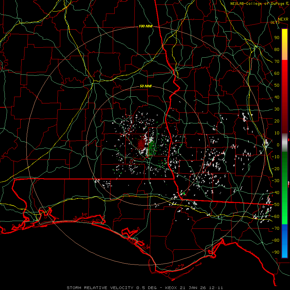Image resolution: width=290 pixels, height=290 pixels.
Task: Click the -50 value on the velocity scale
Action: [x=275, y=205]
